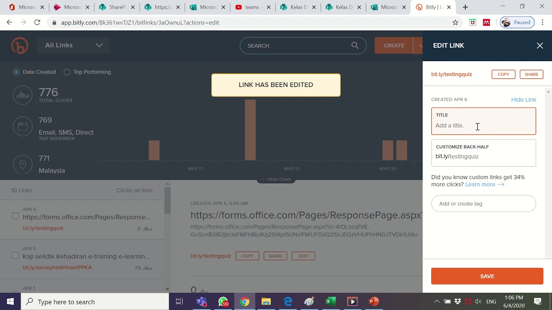Click the Bitly logo icon
The image size is (552, 310).
coord(20,46)
